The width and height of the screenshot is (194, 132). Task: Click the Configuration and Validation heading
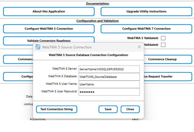coord(98,21)
